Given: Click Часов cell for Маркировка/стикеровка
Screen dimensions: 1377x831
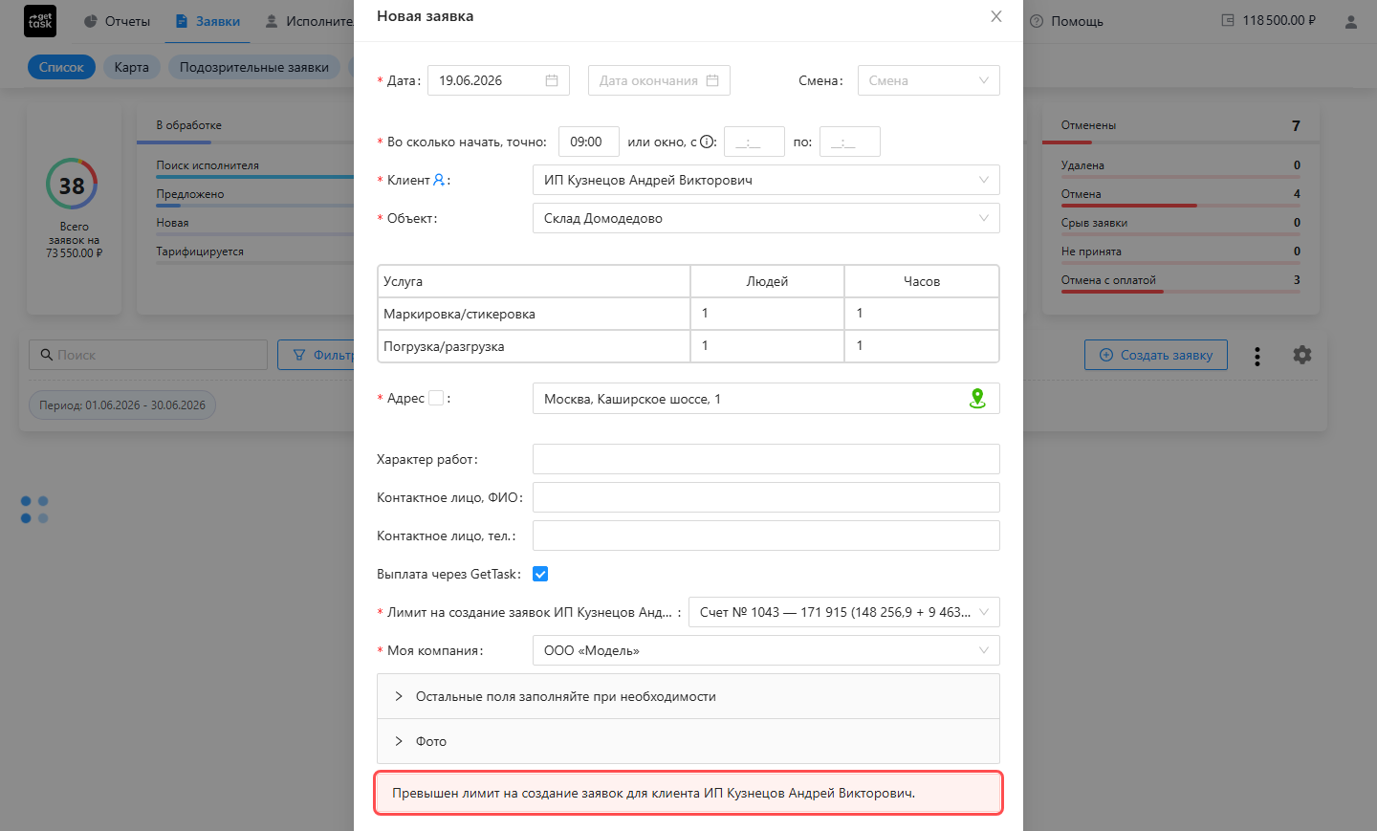Looking at the screenshot, I should (x=922, y=314).
